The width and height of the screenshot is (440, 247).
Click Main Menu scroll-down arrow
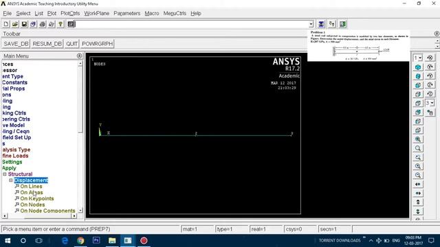pos(80,210)
